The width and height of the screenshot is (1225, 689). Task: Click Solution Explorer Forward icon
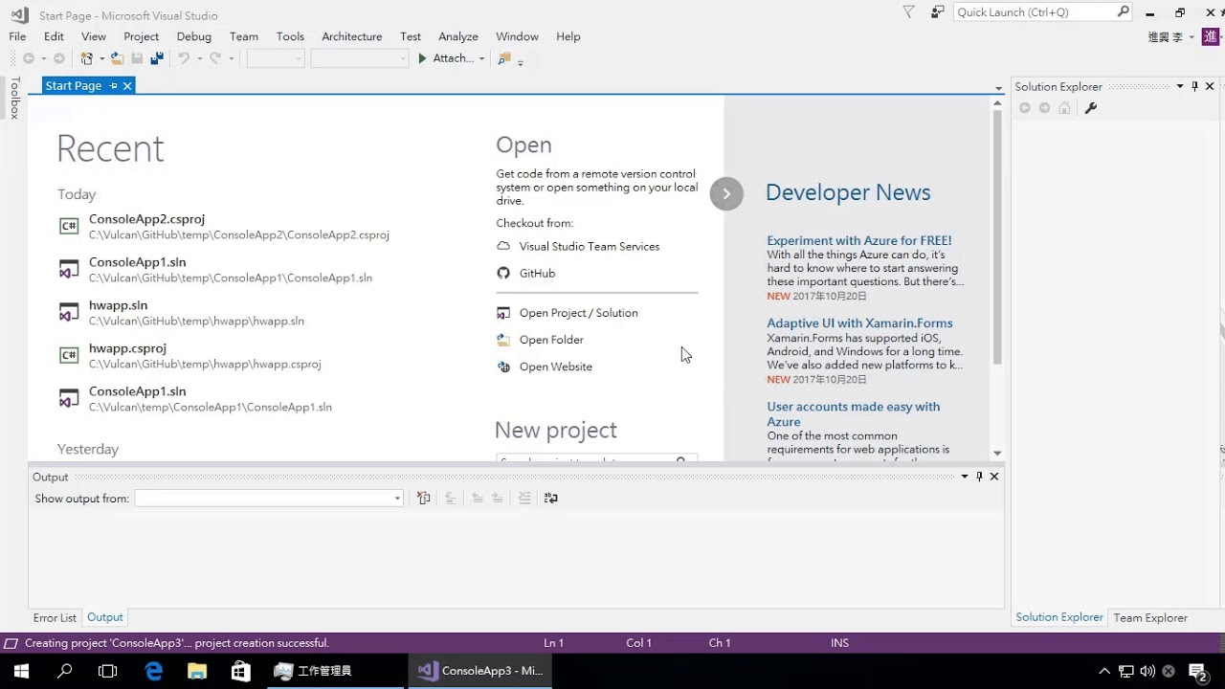pos(1044,108)
